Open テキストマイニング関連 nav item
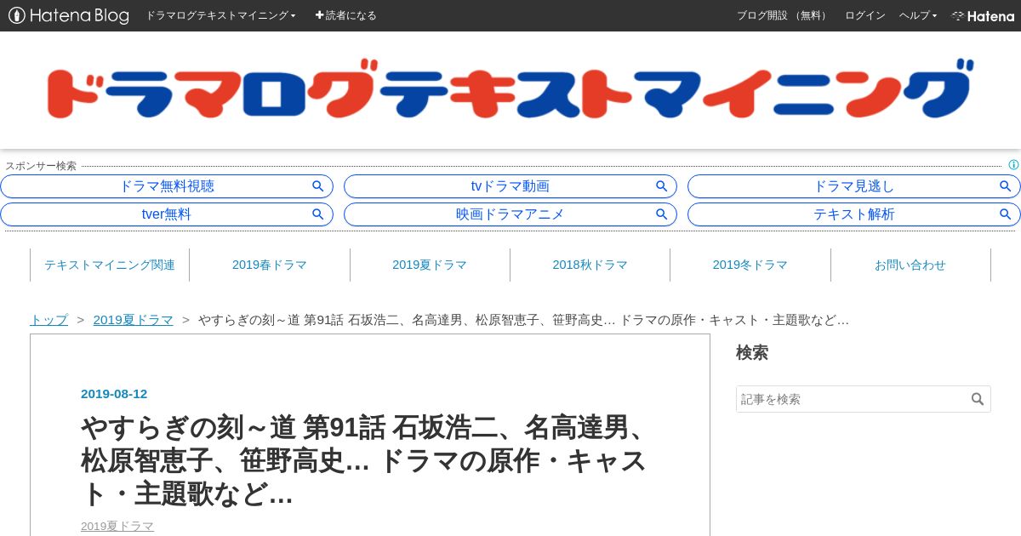Screen dimensions: 1021x536 [110, 265]
